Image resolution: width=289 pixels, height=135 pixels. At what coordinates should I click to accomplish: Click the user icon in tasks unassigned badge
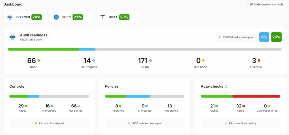(220, 37)
